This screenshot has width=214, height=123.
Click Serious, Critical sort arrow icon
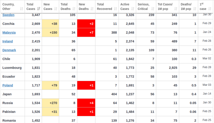pos(153,9)
